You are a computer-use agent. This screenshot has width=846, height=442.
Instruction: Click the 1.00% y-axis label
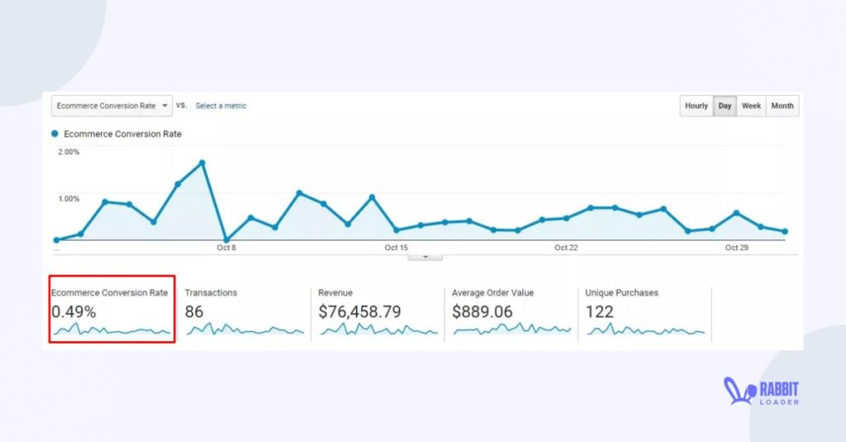69,199
